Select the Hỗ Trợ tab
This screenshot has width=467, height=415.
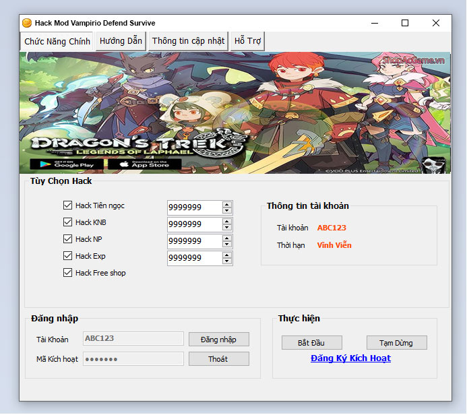point(247,41)
